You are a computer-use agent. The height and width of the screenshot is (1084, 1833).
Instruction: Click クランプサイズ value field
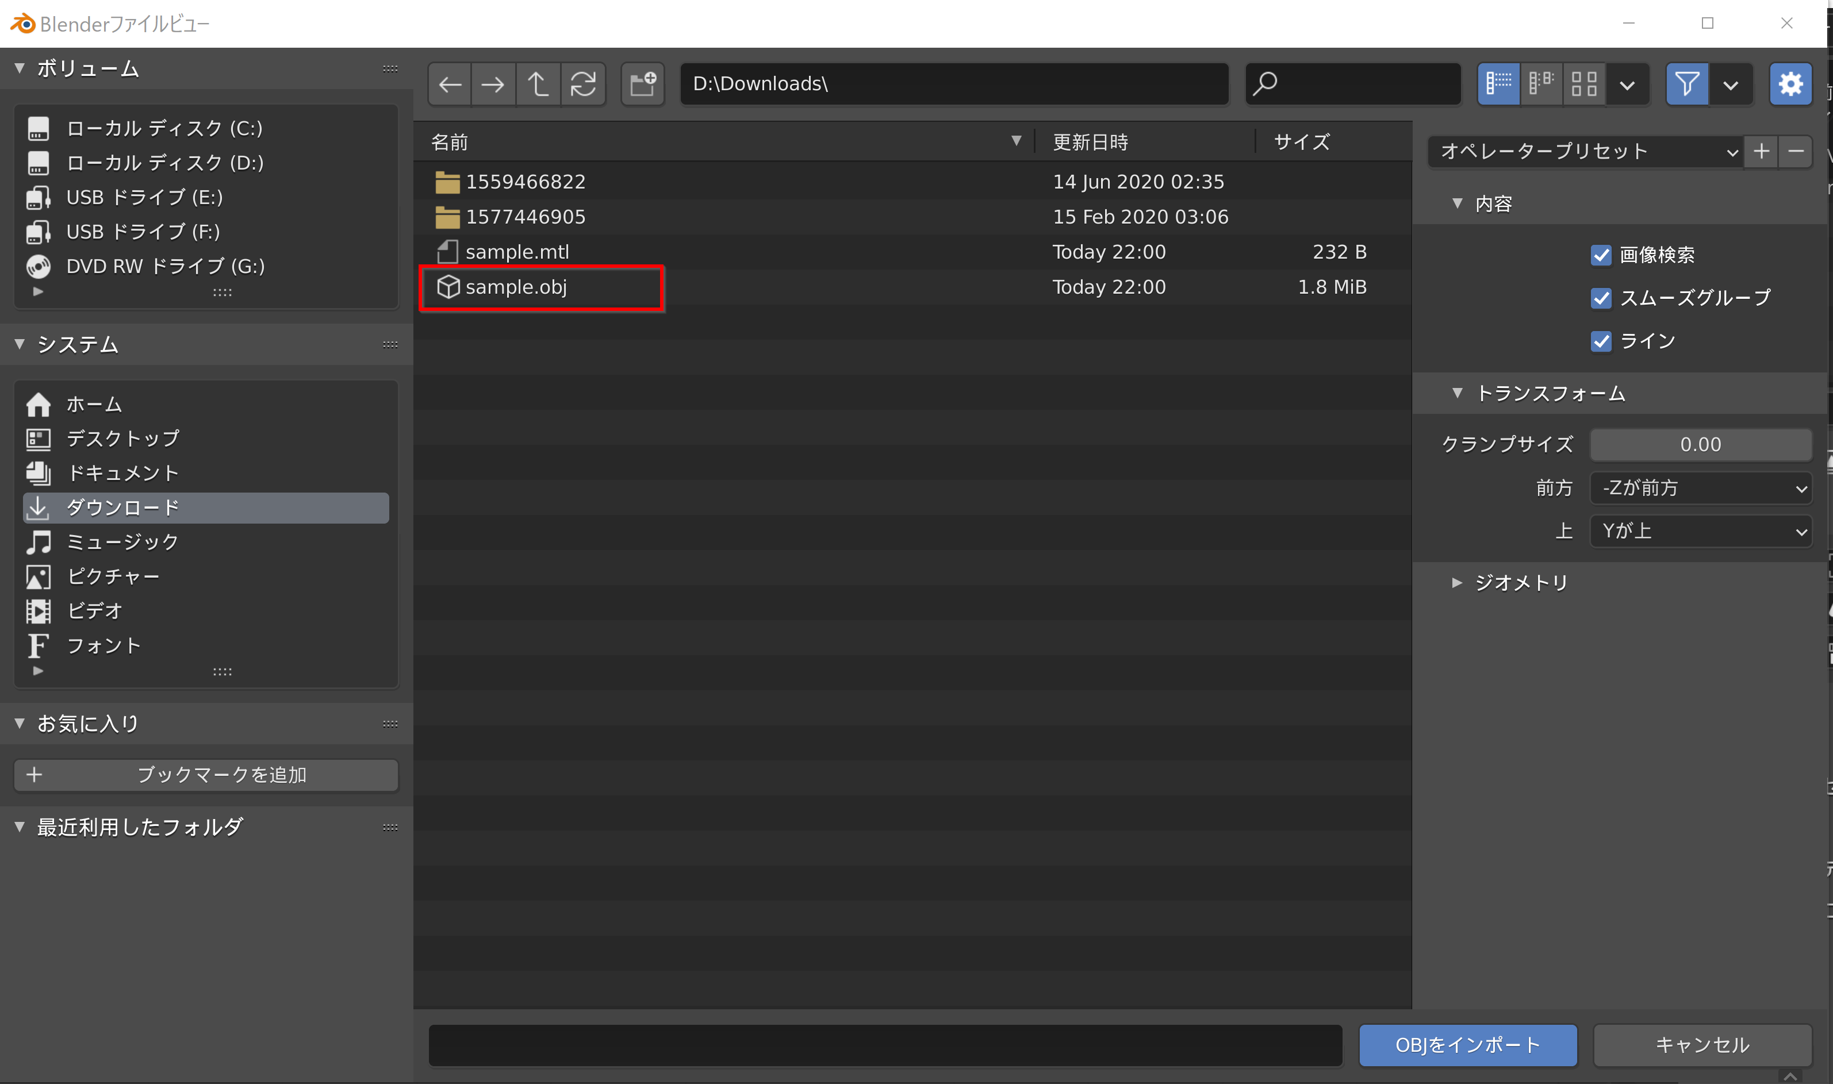tap(1701, 445)
